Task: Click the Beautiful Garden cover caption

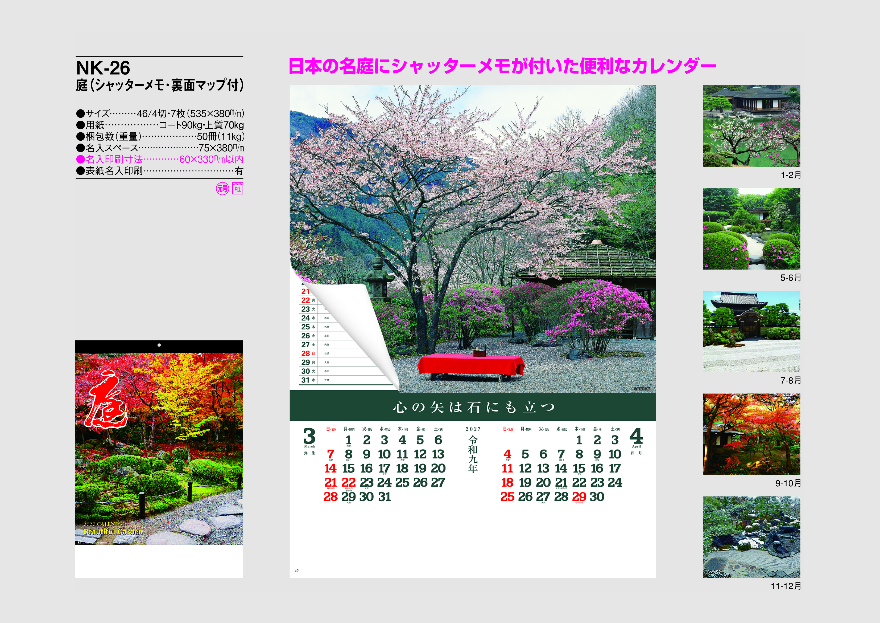Action: pyautogui.click(x=113, y=531)
